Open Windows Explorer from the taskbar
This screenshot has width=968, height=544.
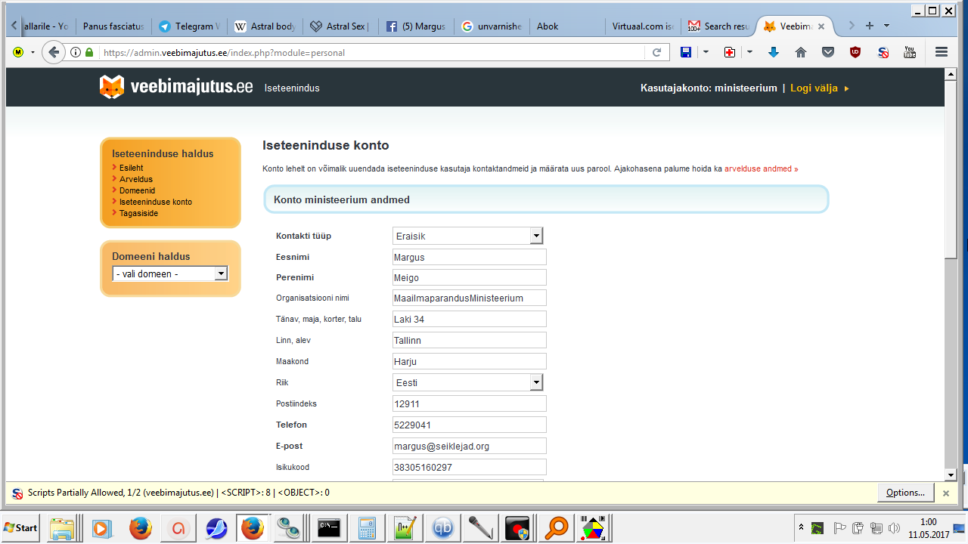(62, 528)
